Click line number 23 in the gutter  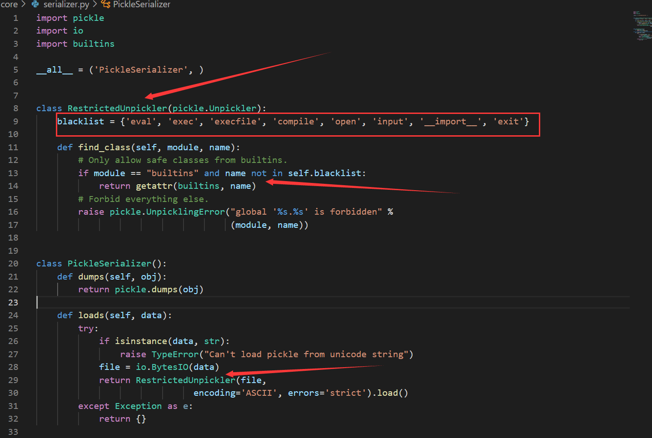click(x=13, y=303)
